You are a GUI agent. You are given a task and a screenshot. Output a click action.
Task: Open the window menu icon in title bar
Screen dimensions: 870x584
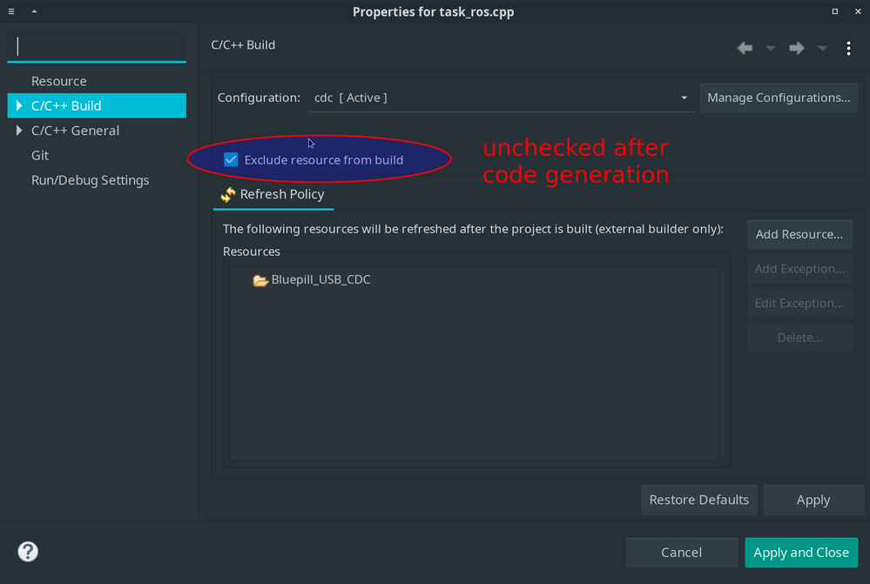(x=11, y=11)
